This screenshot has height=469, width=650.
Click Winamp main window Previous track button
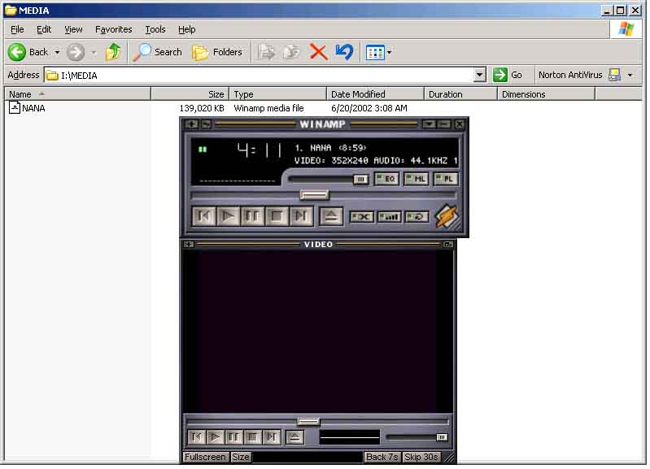pyautogui.click(x=204, y=216)
